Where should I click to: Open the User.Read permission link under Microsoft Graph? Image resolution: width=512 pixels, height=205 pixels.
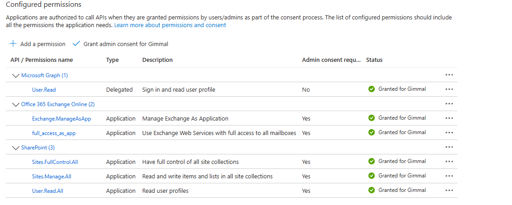point(44,90)
